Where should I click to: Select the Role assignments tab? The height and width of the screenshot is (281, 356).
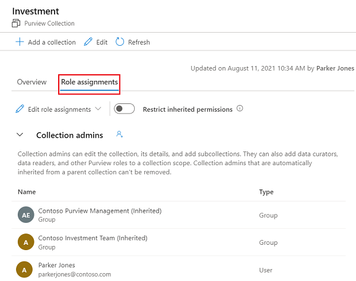tap(90, 82)
